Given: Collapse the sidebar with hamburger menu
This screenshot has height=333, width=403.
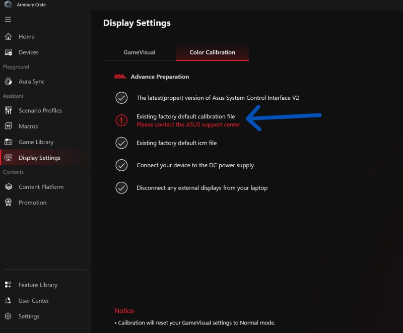Looking at the screenshot, I should (8, 20).
